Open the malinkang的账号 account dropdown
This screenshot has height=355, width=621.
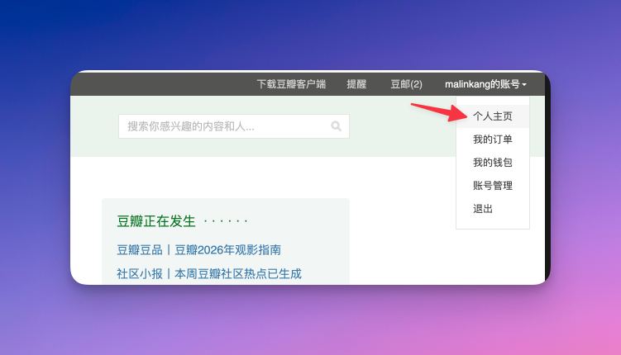[x=485, y=84]
